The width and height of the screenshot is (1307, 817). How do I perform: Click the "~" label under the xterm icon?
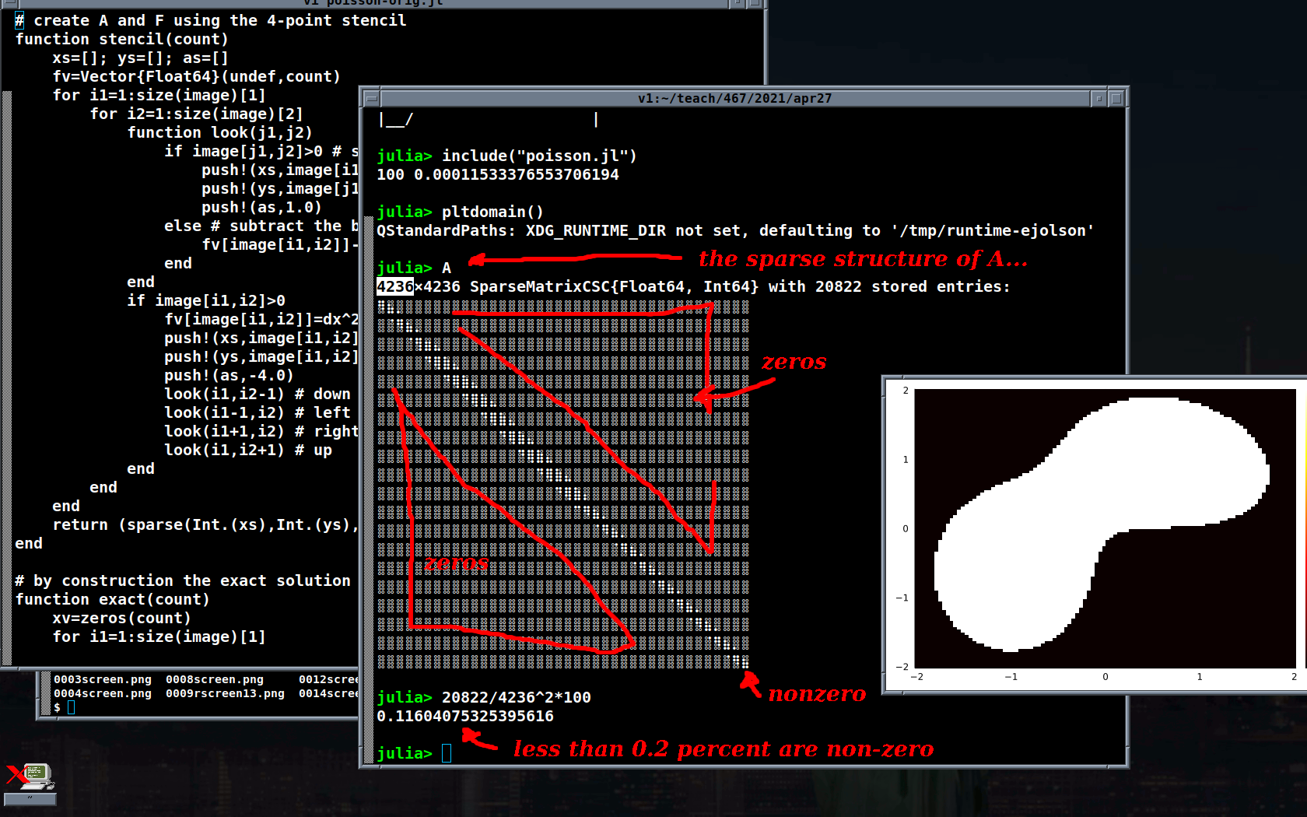[30, 799]
